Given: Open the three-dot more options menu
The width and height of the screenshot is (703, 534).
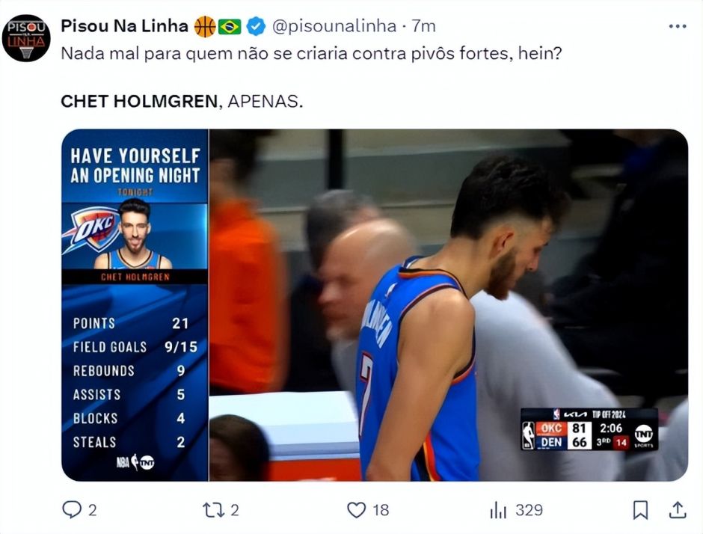Looking at the screenshot, I should 677,26.
